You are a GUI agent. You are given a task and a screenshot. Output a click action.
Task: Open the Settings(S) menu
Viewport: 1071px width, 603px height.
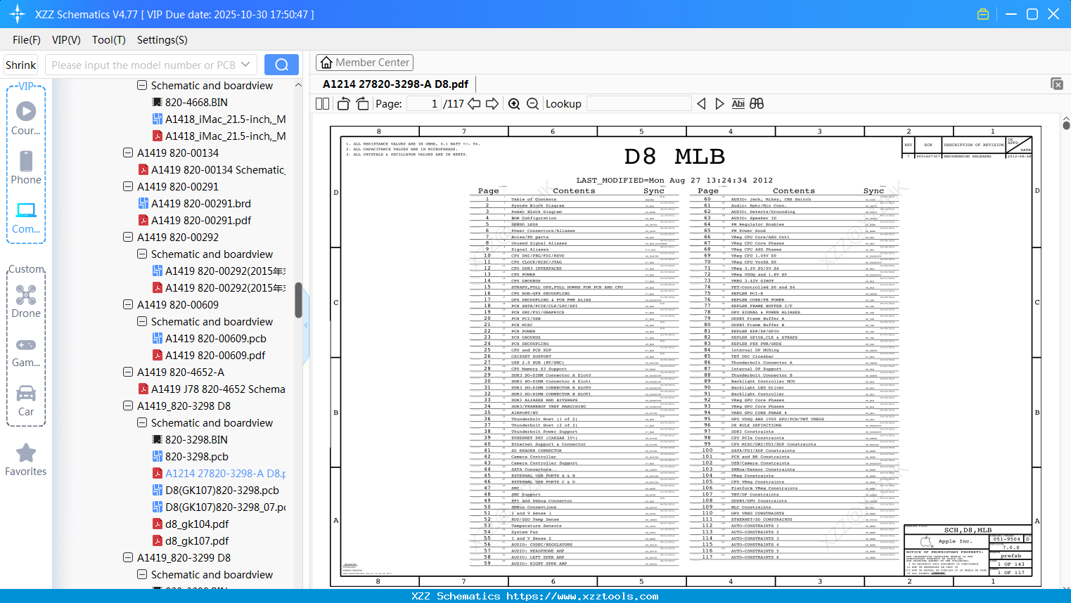[162, 40]
